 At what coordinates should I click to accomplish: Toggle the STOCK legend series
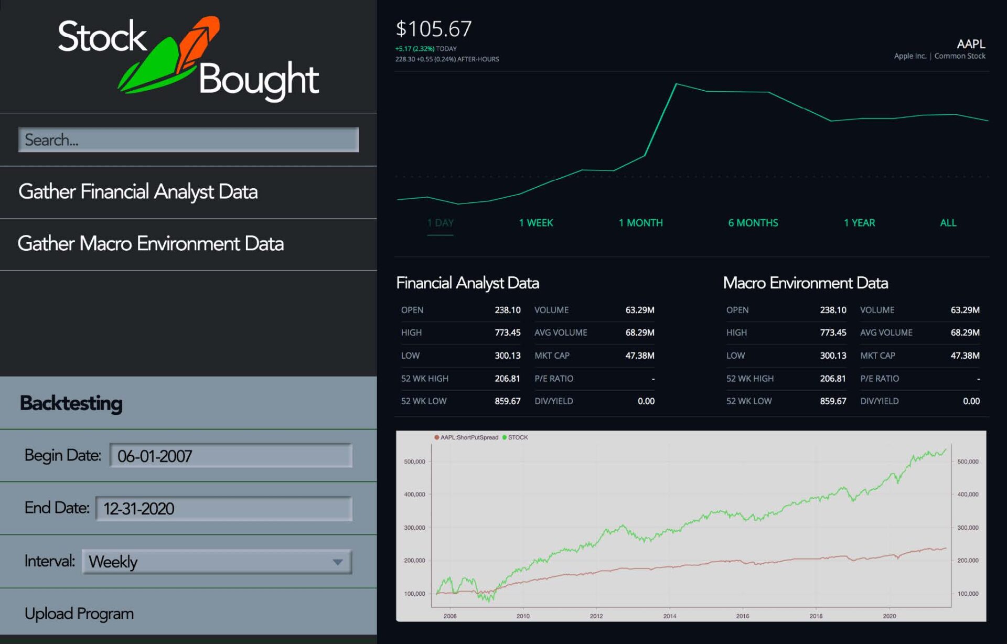tap(517, 437)
